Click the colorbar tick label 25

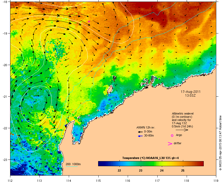click(x=183, y=170)
